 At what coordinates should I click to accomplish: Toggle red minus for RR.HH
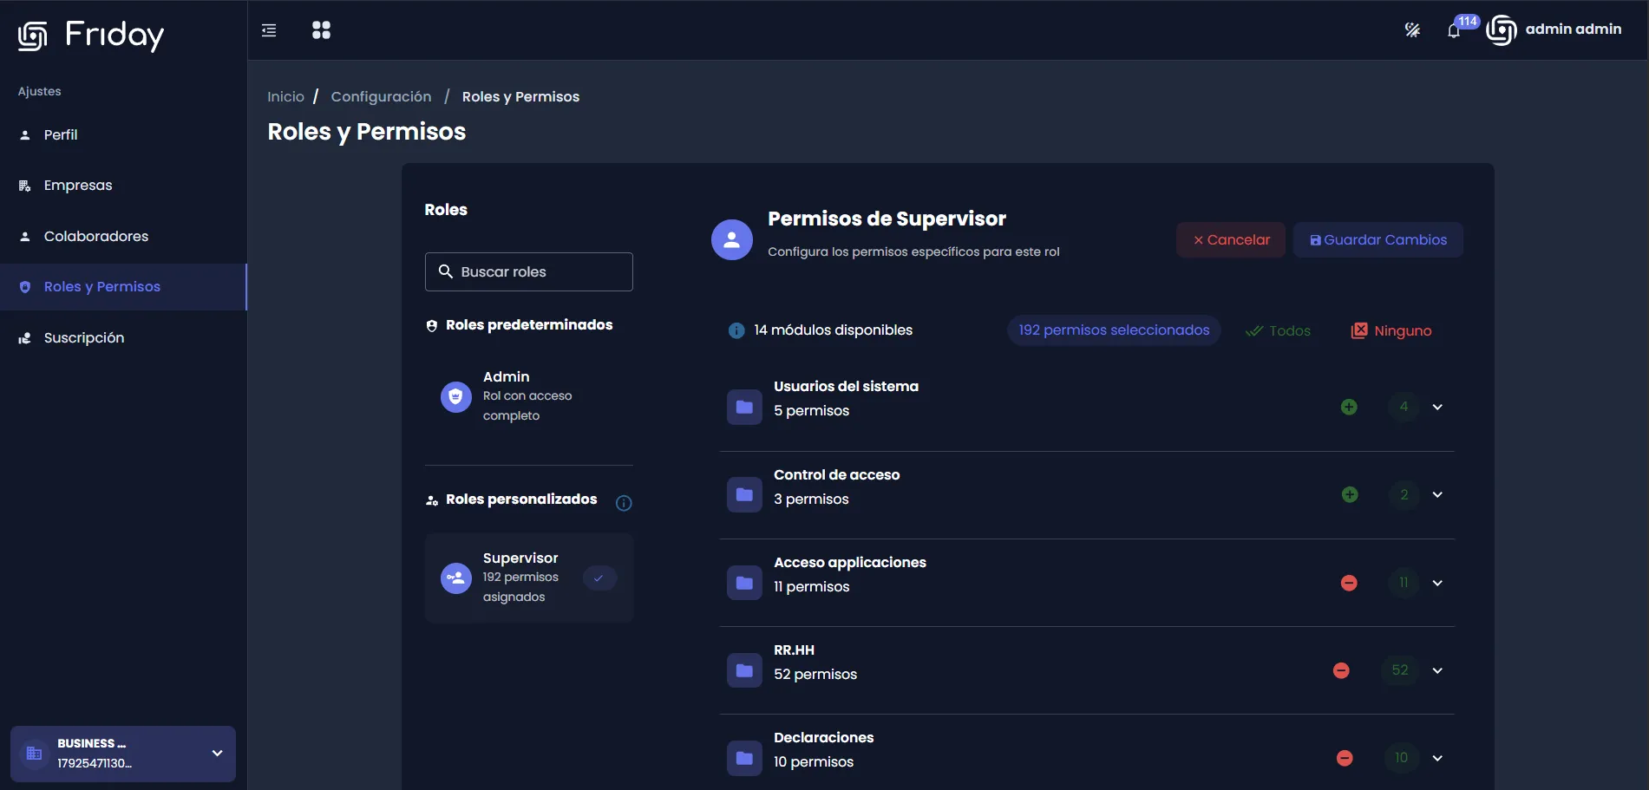1341,670
